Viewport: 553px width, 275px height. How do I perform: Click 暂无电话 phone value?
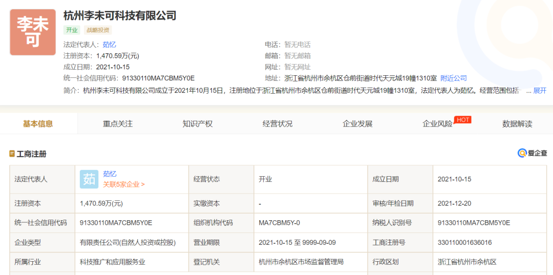pos(297,45)
